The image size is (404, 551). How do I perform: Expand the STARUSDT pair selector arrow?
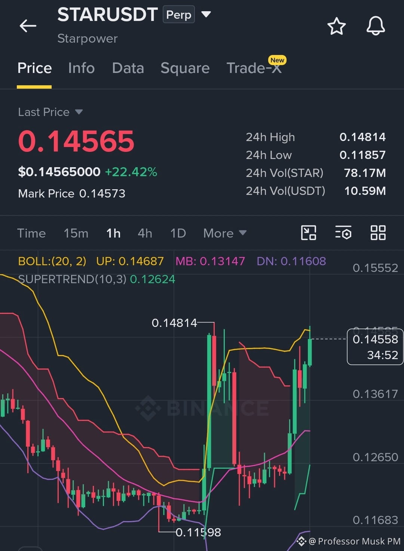[206, 15]
